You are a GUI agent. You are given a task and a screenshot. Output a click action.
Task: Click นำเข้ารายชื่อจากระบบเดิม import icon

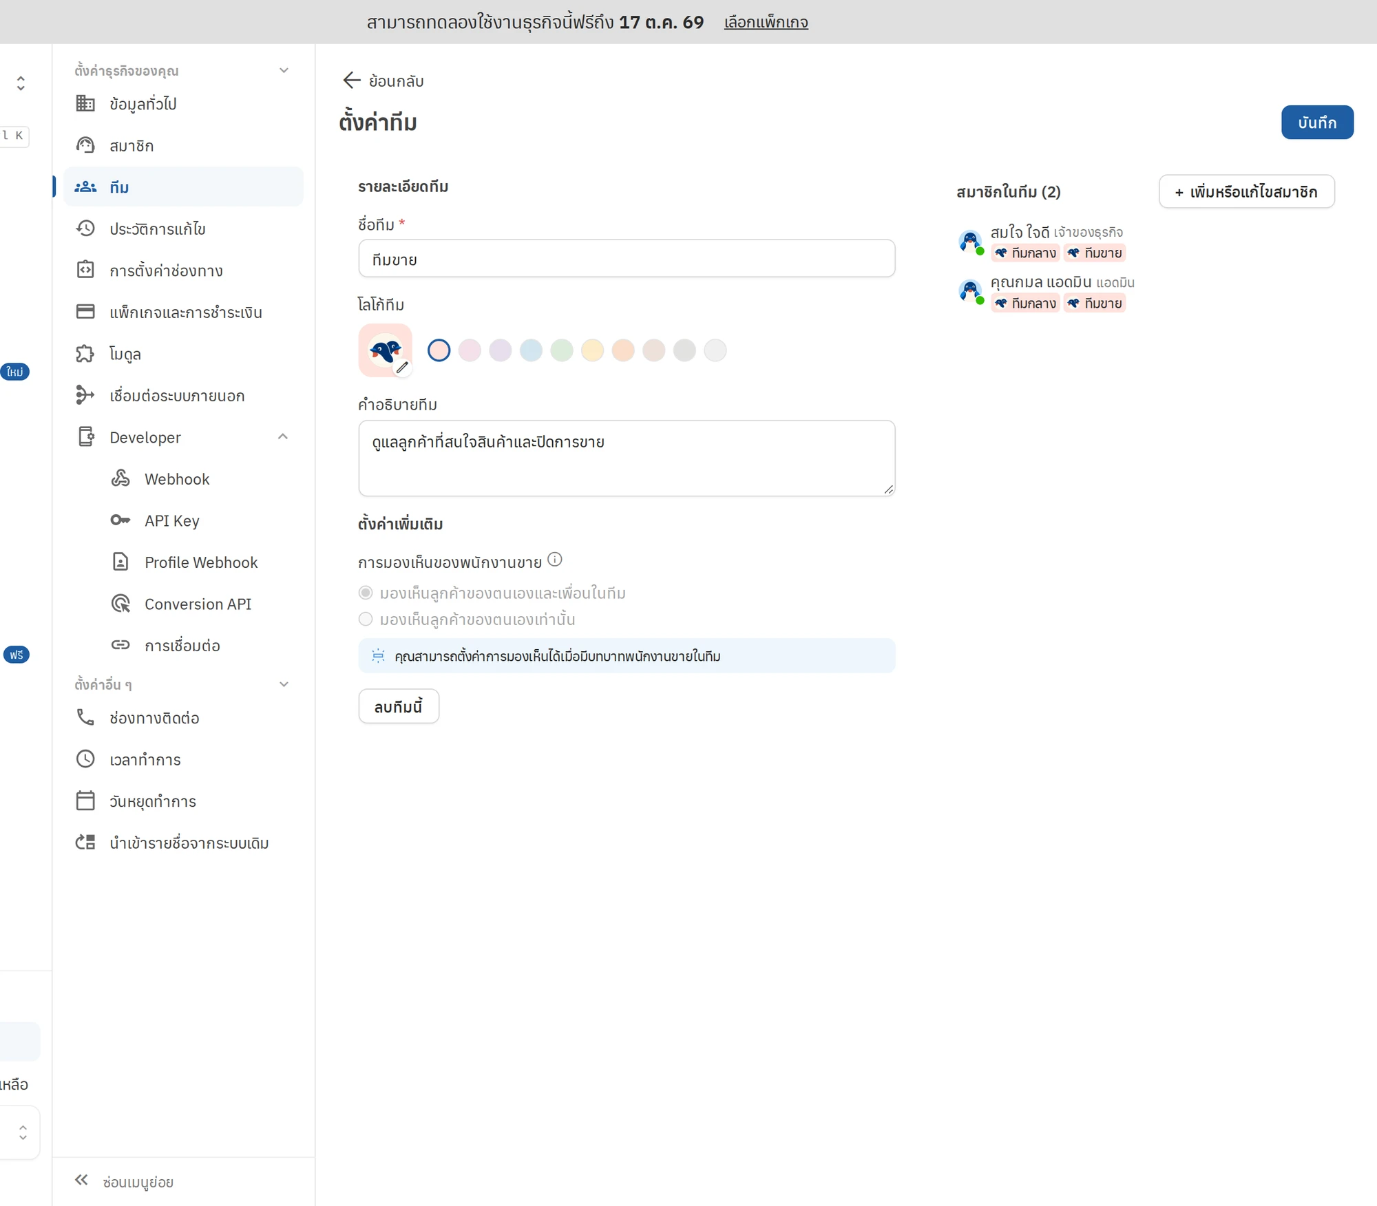click(x=85, y=843)
